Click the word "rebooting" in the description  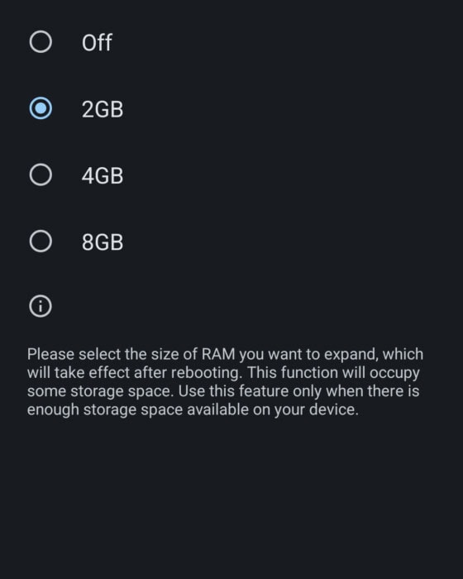coord(207,373)
